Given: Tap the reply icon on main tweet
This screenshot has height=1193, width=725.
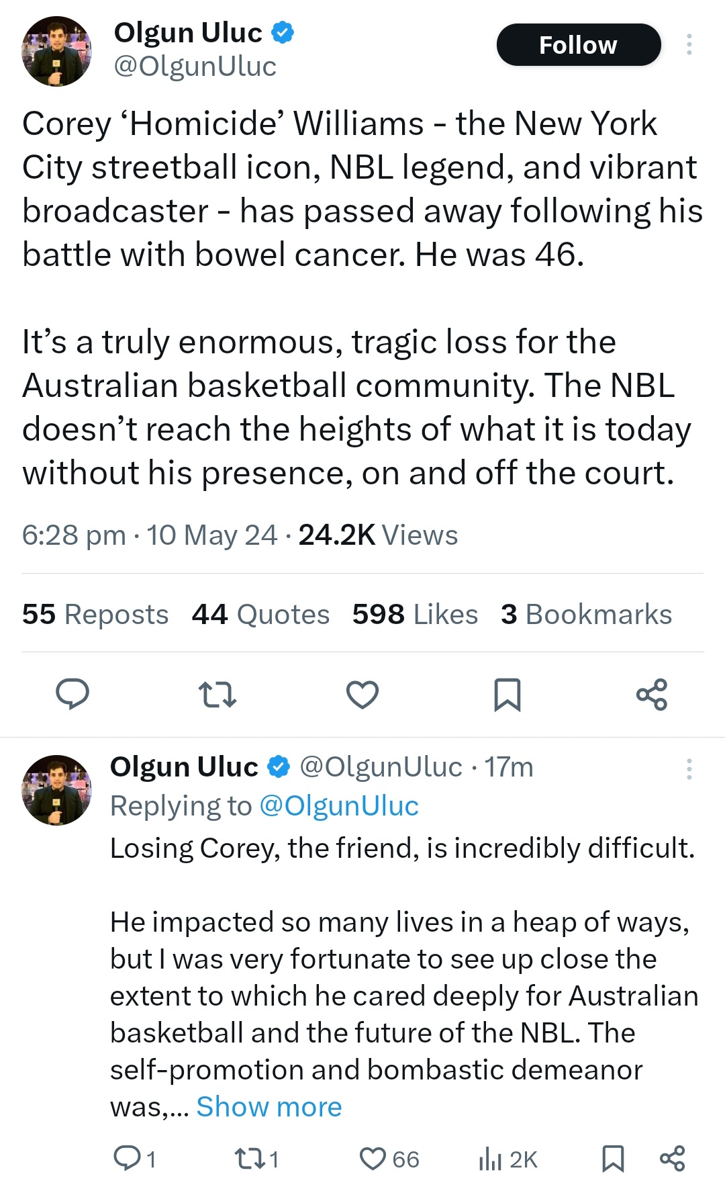Looking at the screenshot, I should coord(72,694).
